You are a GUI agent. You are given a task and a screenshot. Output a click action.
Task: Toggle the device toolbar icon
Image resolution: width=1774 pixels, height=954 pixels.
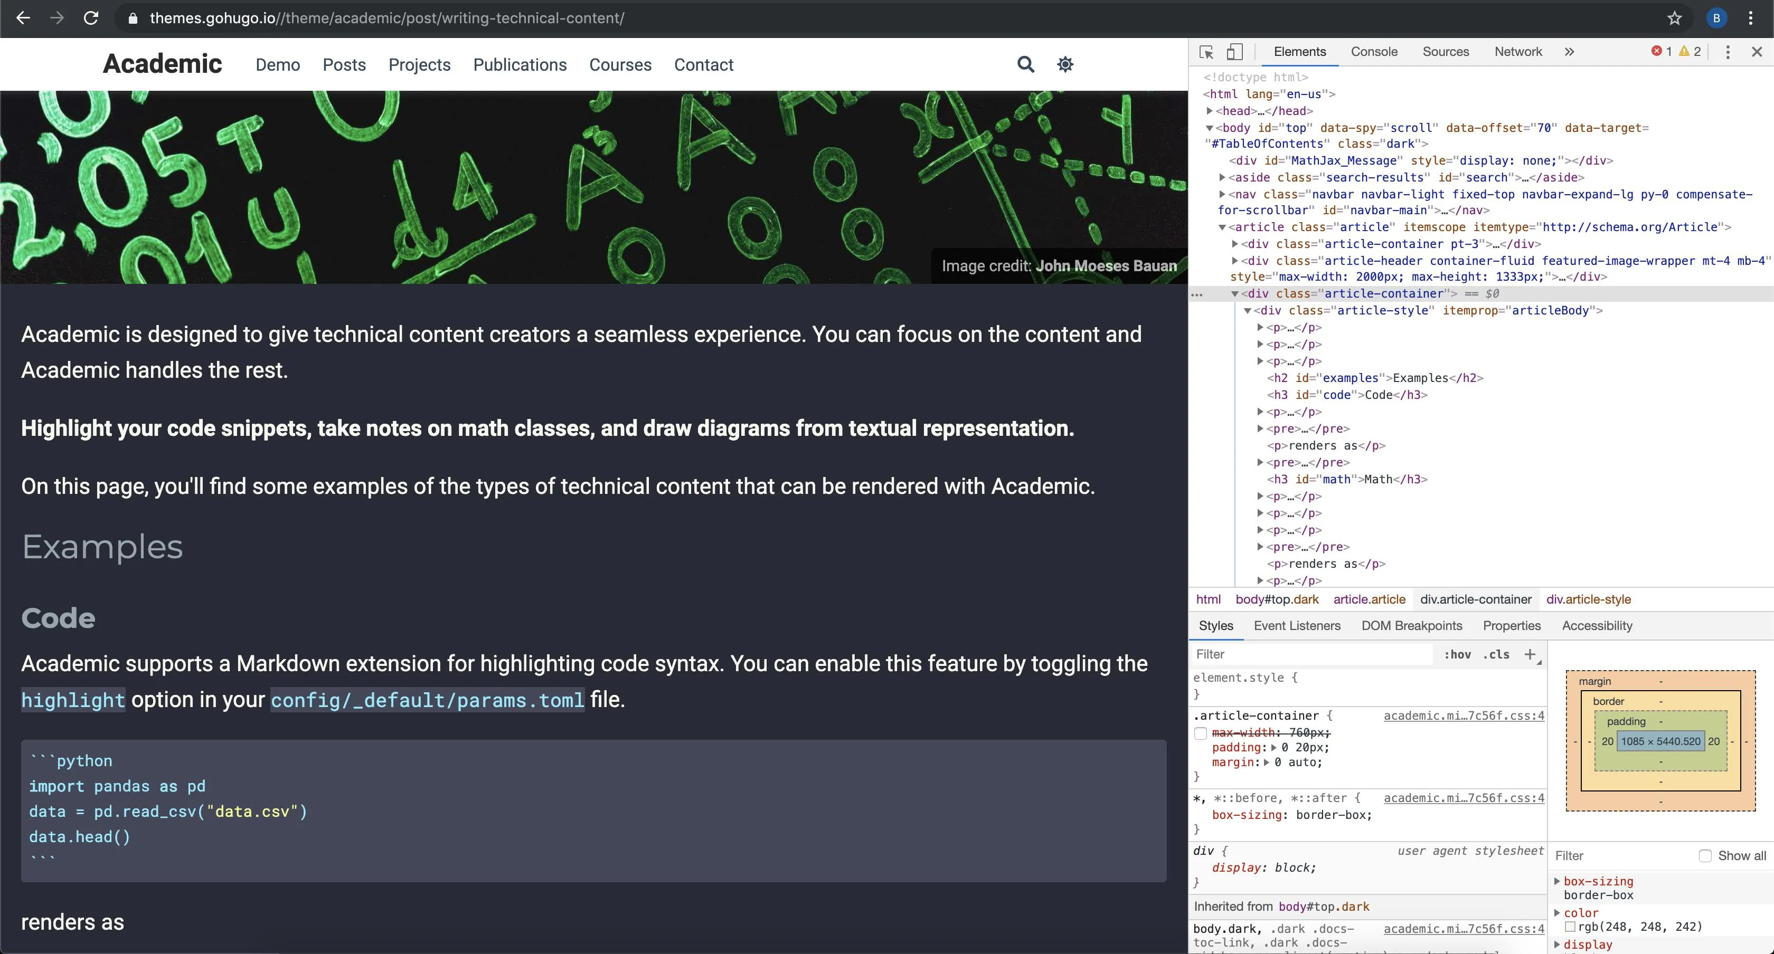point(1235,52)
